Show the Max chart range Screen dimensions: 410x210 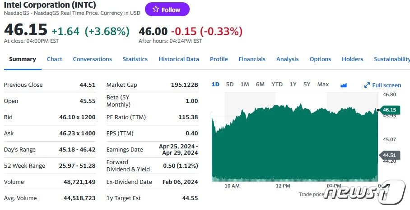[323, 85]
